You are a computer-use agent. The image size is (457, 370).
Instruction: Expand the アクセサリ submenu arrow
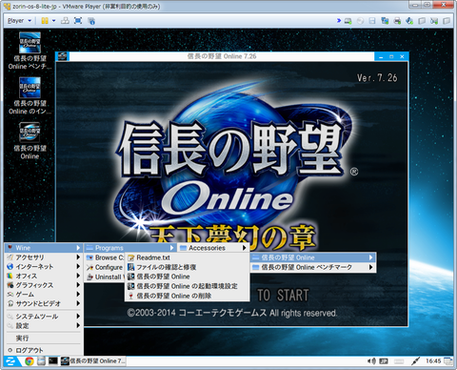click(78, 257)
